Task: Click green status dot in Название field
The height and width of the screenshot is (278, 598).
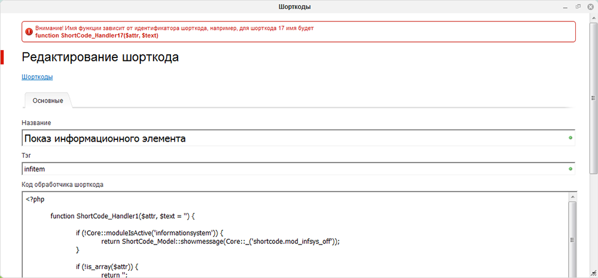Action: [570, 138]
